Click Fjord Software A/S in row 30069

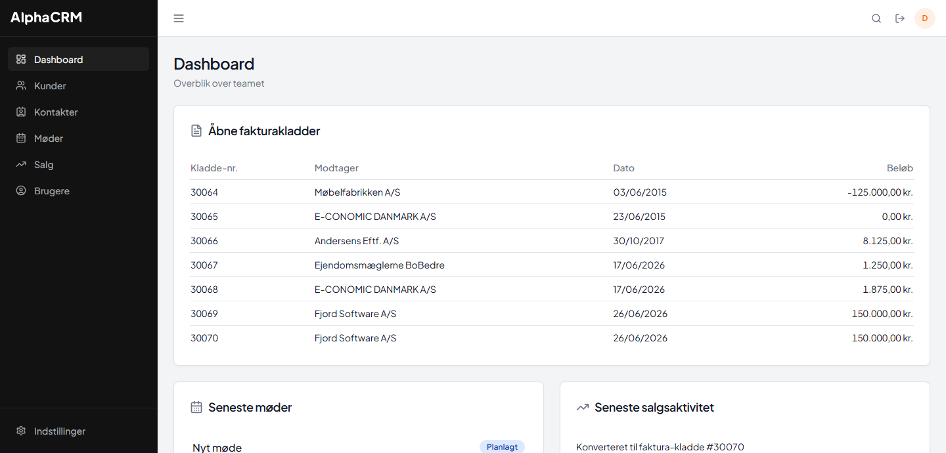(355, 314)
